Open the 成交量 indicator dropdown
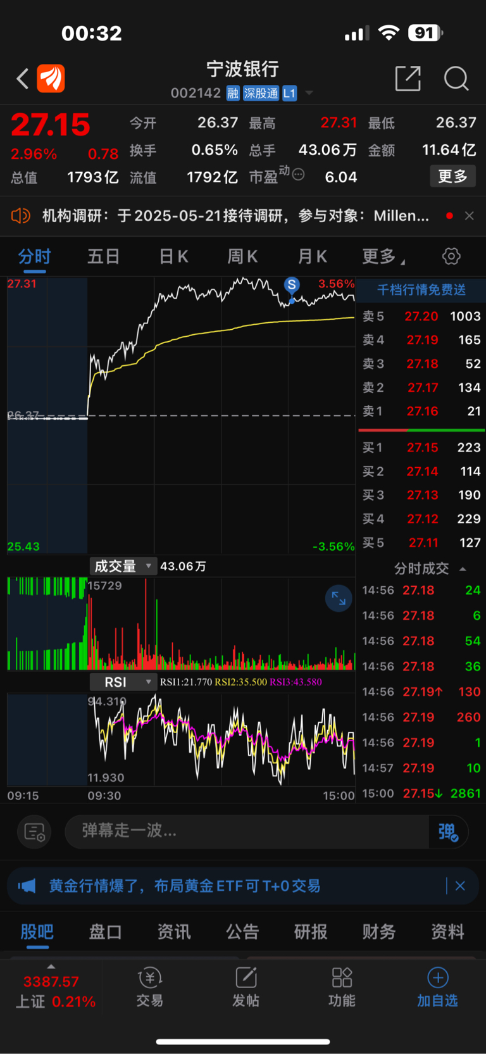486x1054 pixels. [x=123, y=566]
